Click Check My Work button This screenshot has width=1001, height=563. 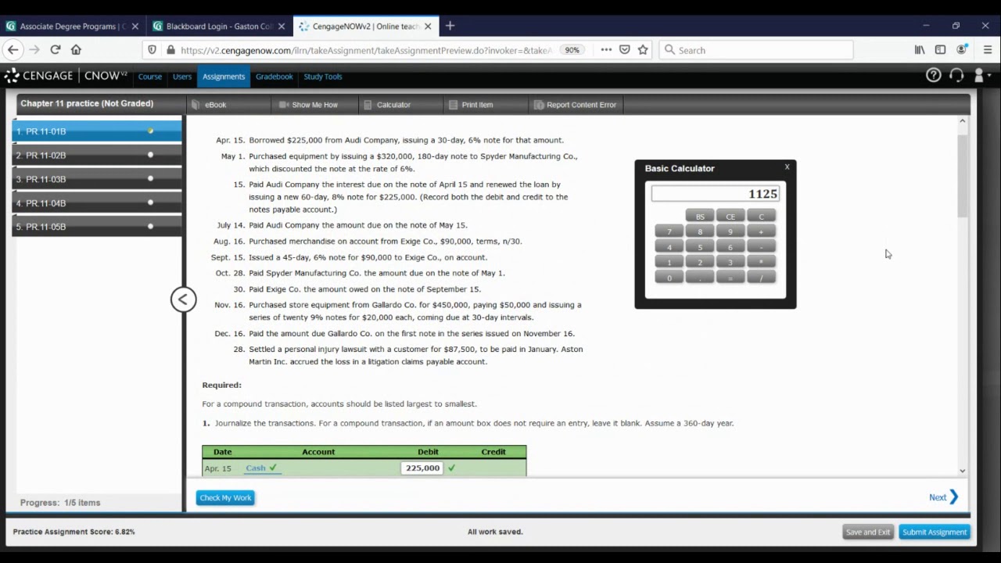[225, 497]
